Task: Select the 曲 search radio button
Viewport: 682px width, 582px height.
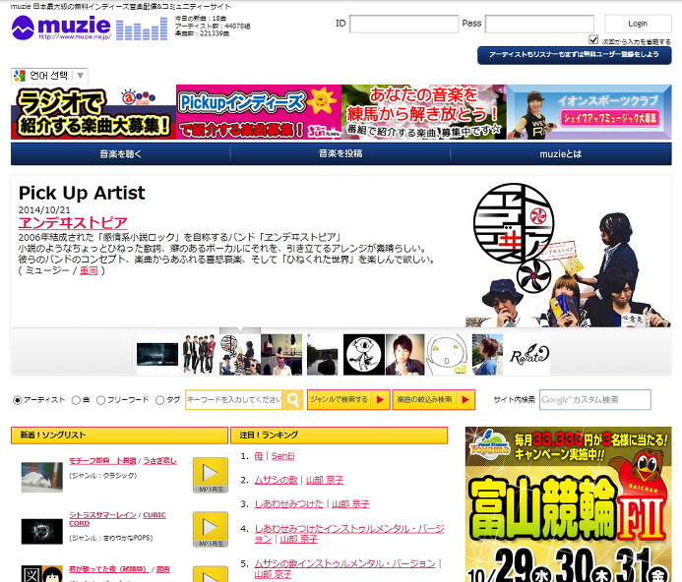Action: pyautogui.click(x=76, y=400)
